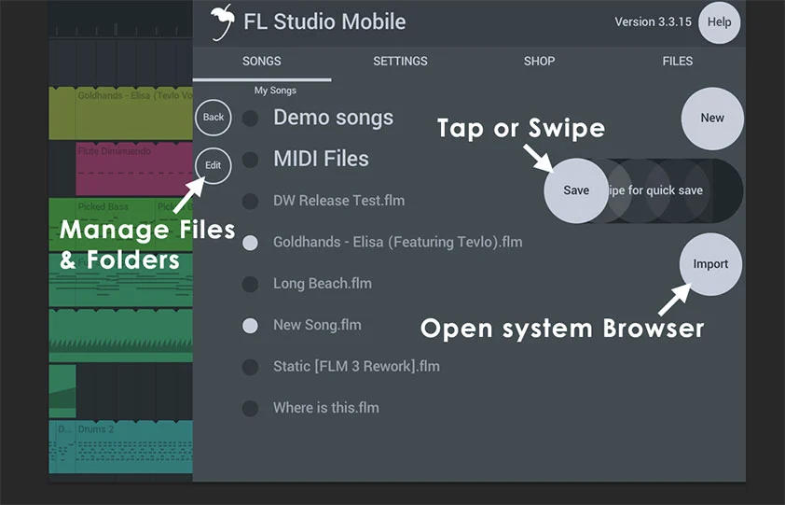Tap the Edit button to manage files

(x=213, y=165)
